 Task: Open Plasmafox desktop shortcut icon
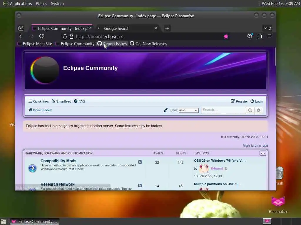point(278,202)
